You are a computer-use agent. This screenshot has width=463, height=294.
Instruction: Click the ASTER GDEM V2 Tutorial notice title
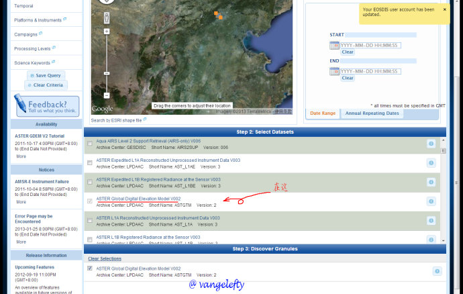tap(40, 136)
